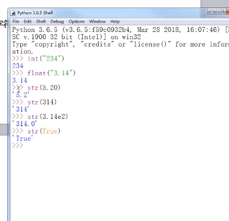Viewport: 229px width, 221px height.
Task: Click the str(3.14e2) command line
Action: point(40,116)
